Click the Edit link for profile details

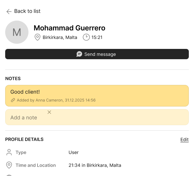pos(184,140)
